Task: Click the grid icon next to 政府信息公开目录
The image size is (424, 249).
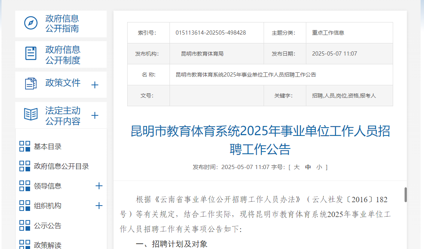Action: coord(25,166)
